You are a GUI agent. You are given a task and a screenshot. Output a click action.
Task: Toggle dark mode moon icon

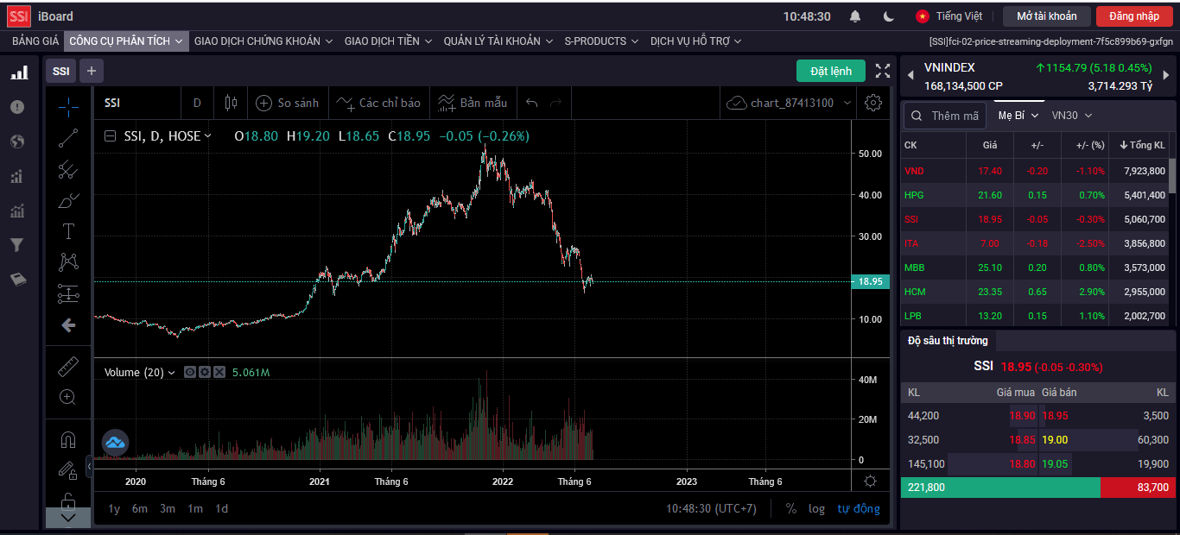tap(889, 16)
